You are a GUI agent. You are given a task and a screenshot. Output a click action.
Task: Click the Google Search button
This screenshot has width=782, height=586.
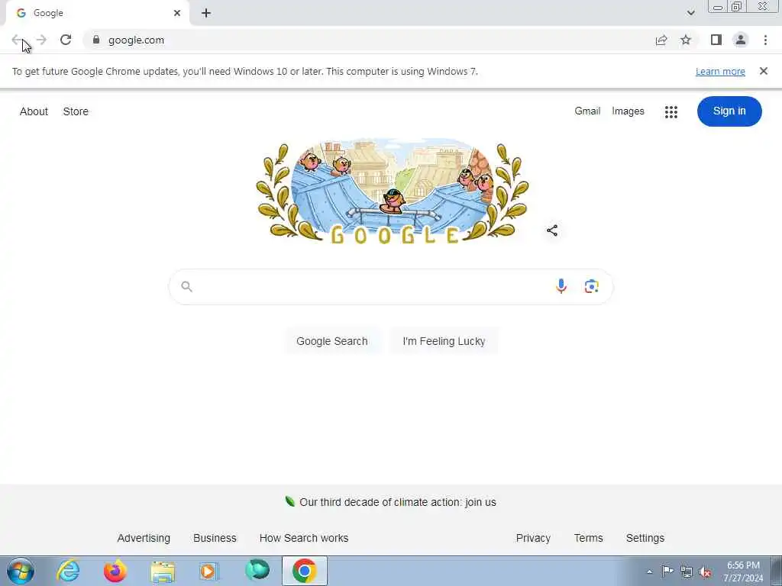pos(332,341)
